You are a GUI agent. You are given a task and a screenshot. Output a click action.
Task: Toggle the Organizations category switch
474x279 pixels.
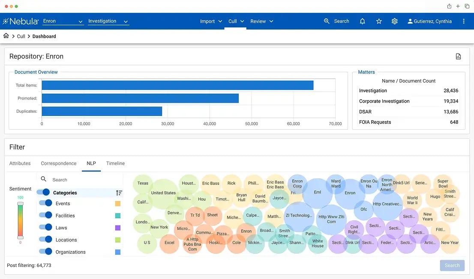pos(45,252)
